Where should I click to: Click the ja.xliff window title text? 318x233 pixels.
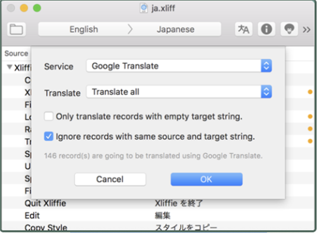[163, 8]
